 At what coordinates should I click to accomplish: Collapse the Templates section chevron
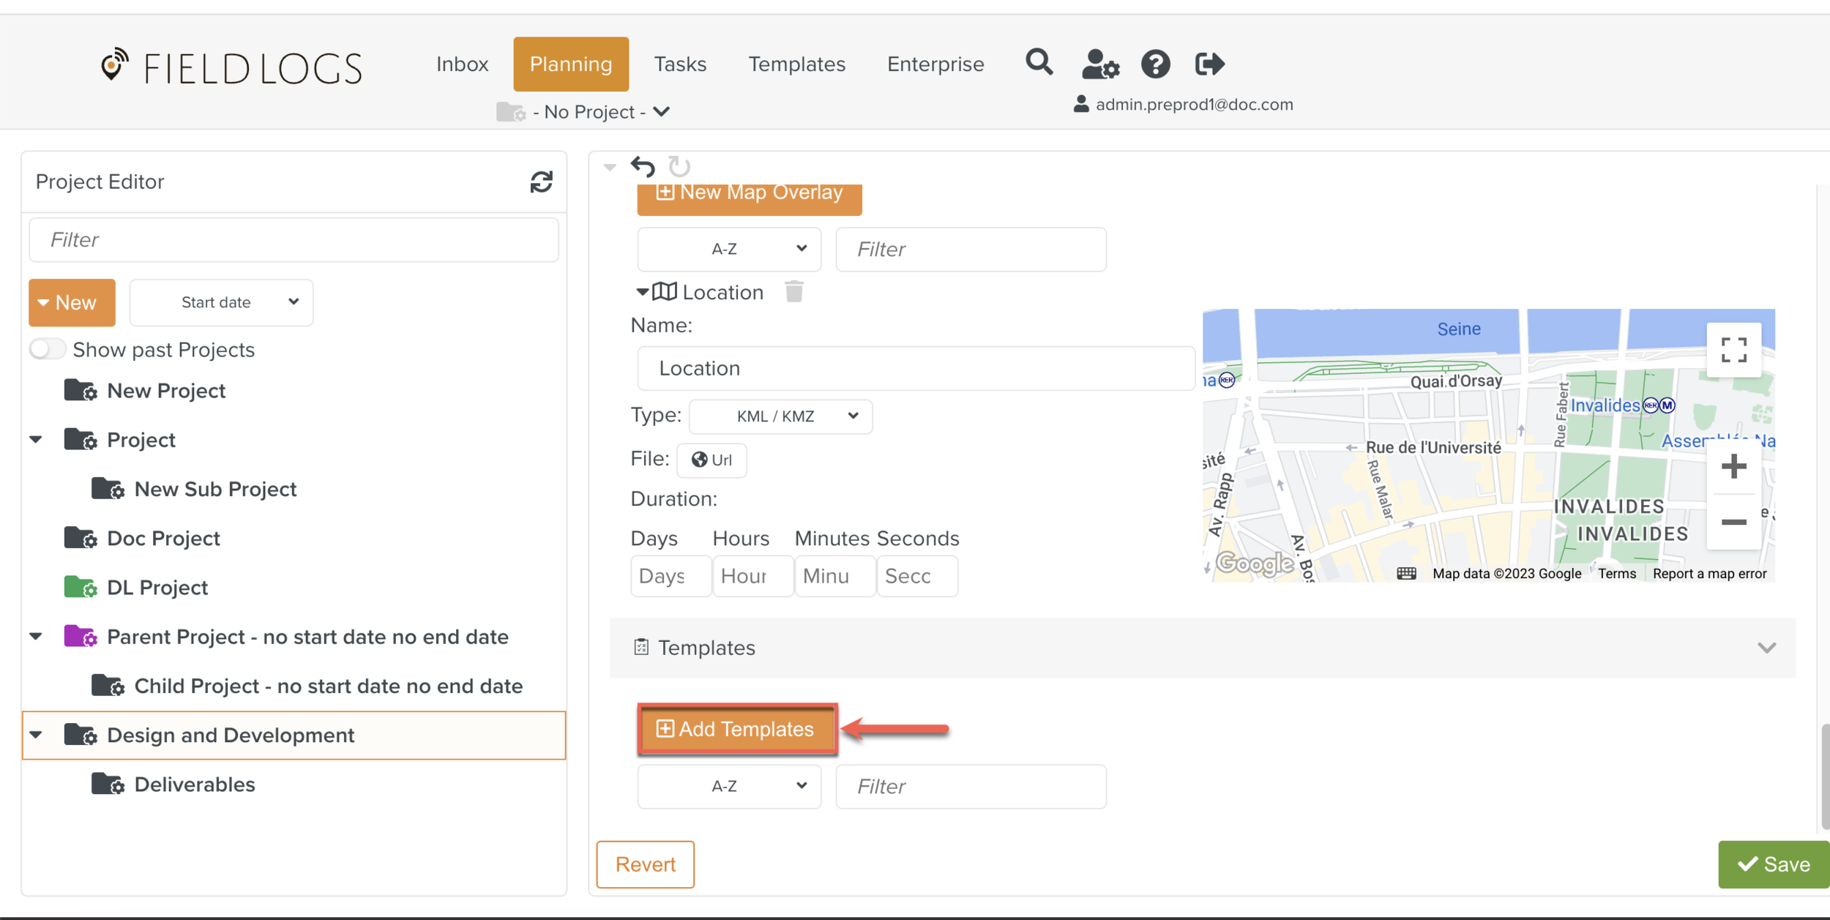(x=1766, y=648)
